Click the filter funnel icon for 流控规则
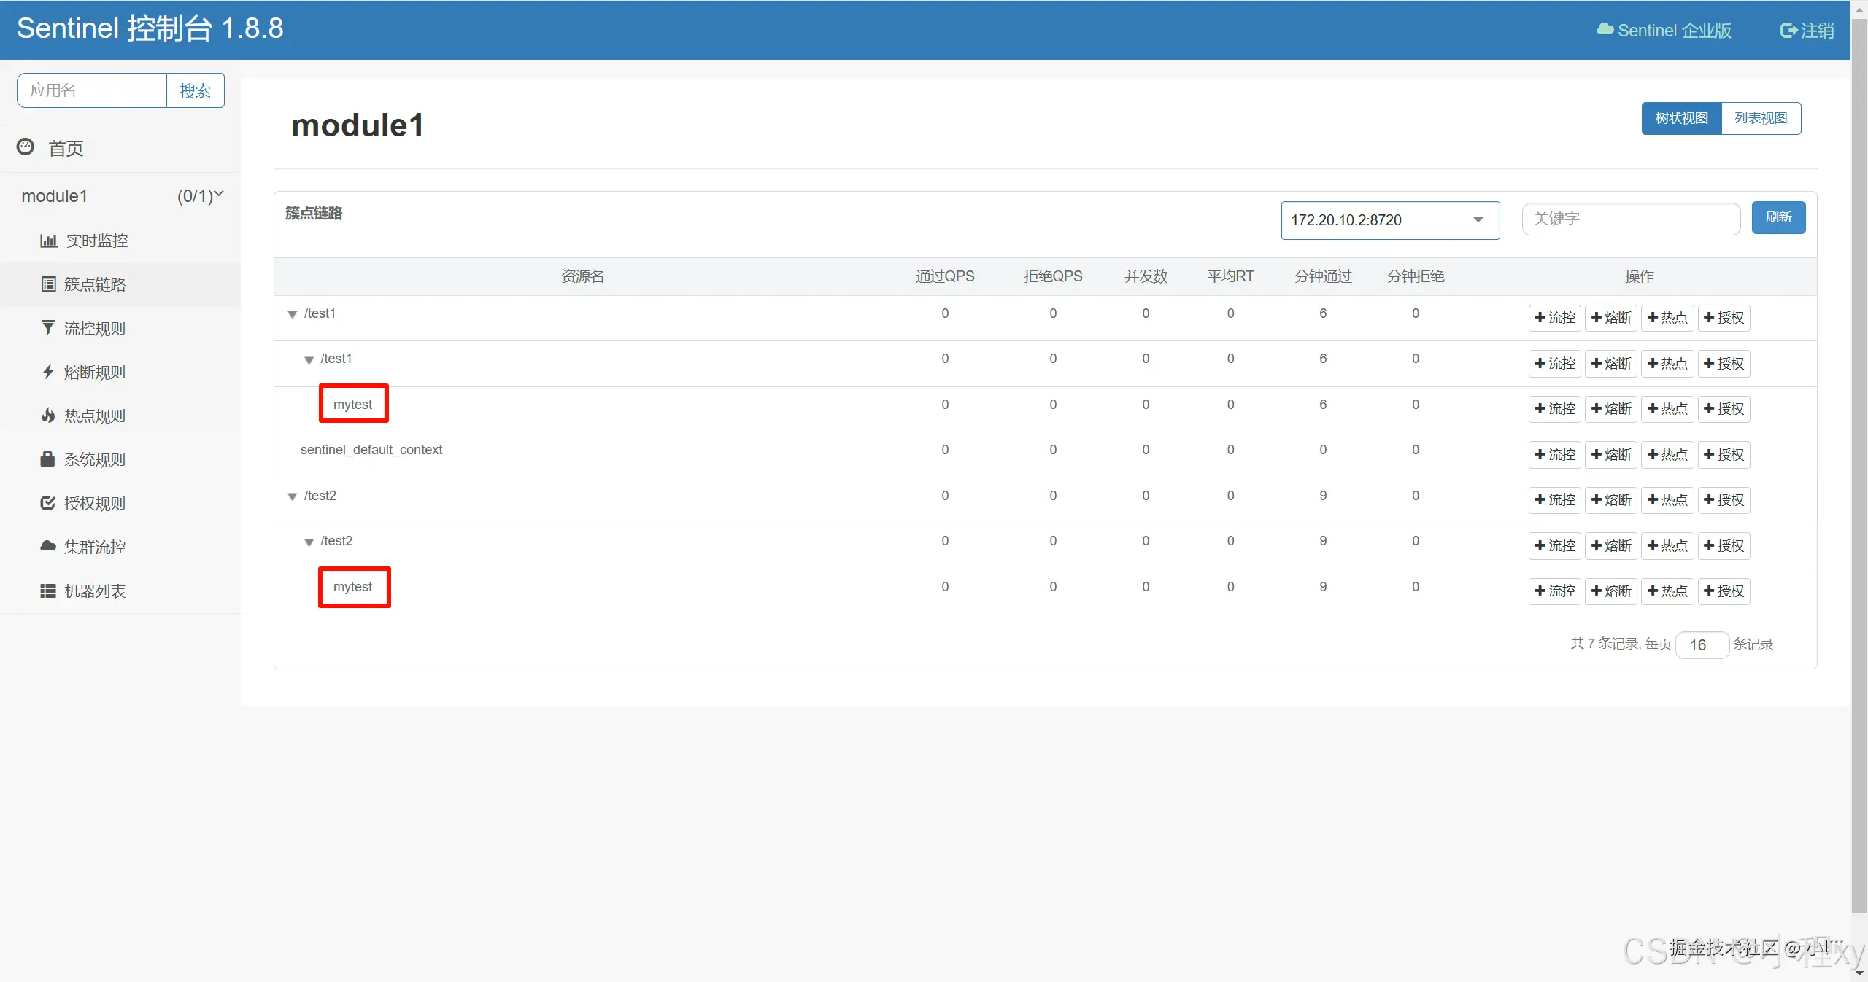The height and width of the screenshot is (982, 1868). [x=48, y=328]
